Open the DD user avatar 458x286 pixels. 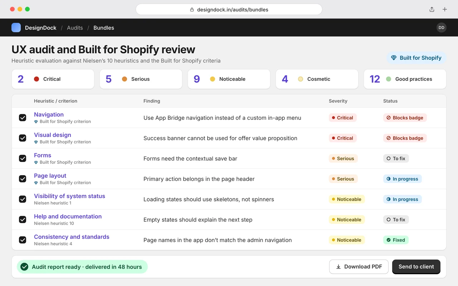click(x=442, y=28)
